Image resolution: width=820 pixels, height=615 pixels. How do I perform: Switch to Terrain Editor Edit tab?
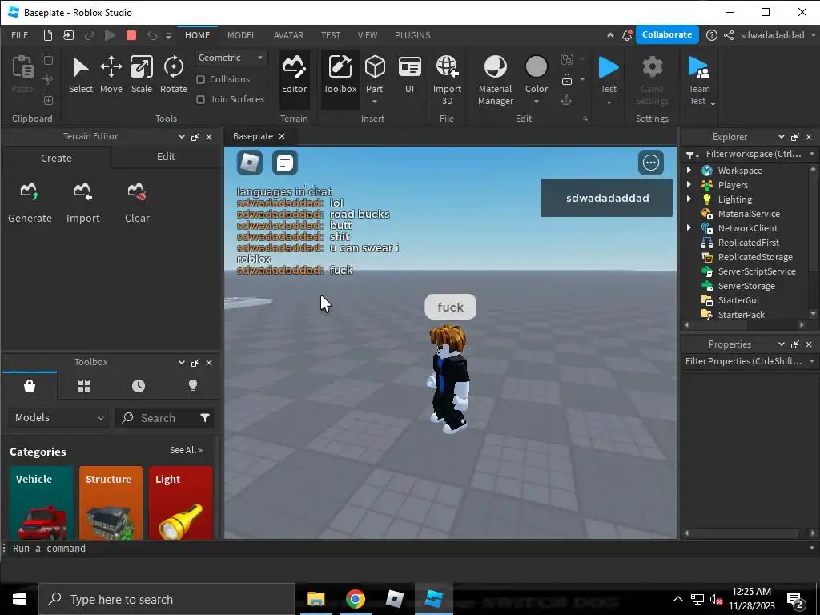166,156
